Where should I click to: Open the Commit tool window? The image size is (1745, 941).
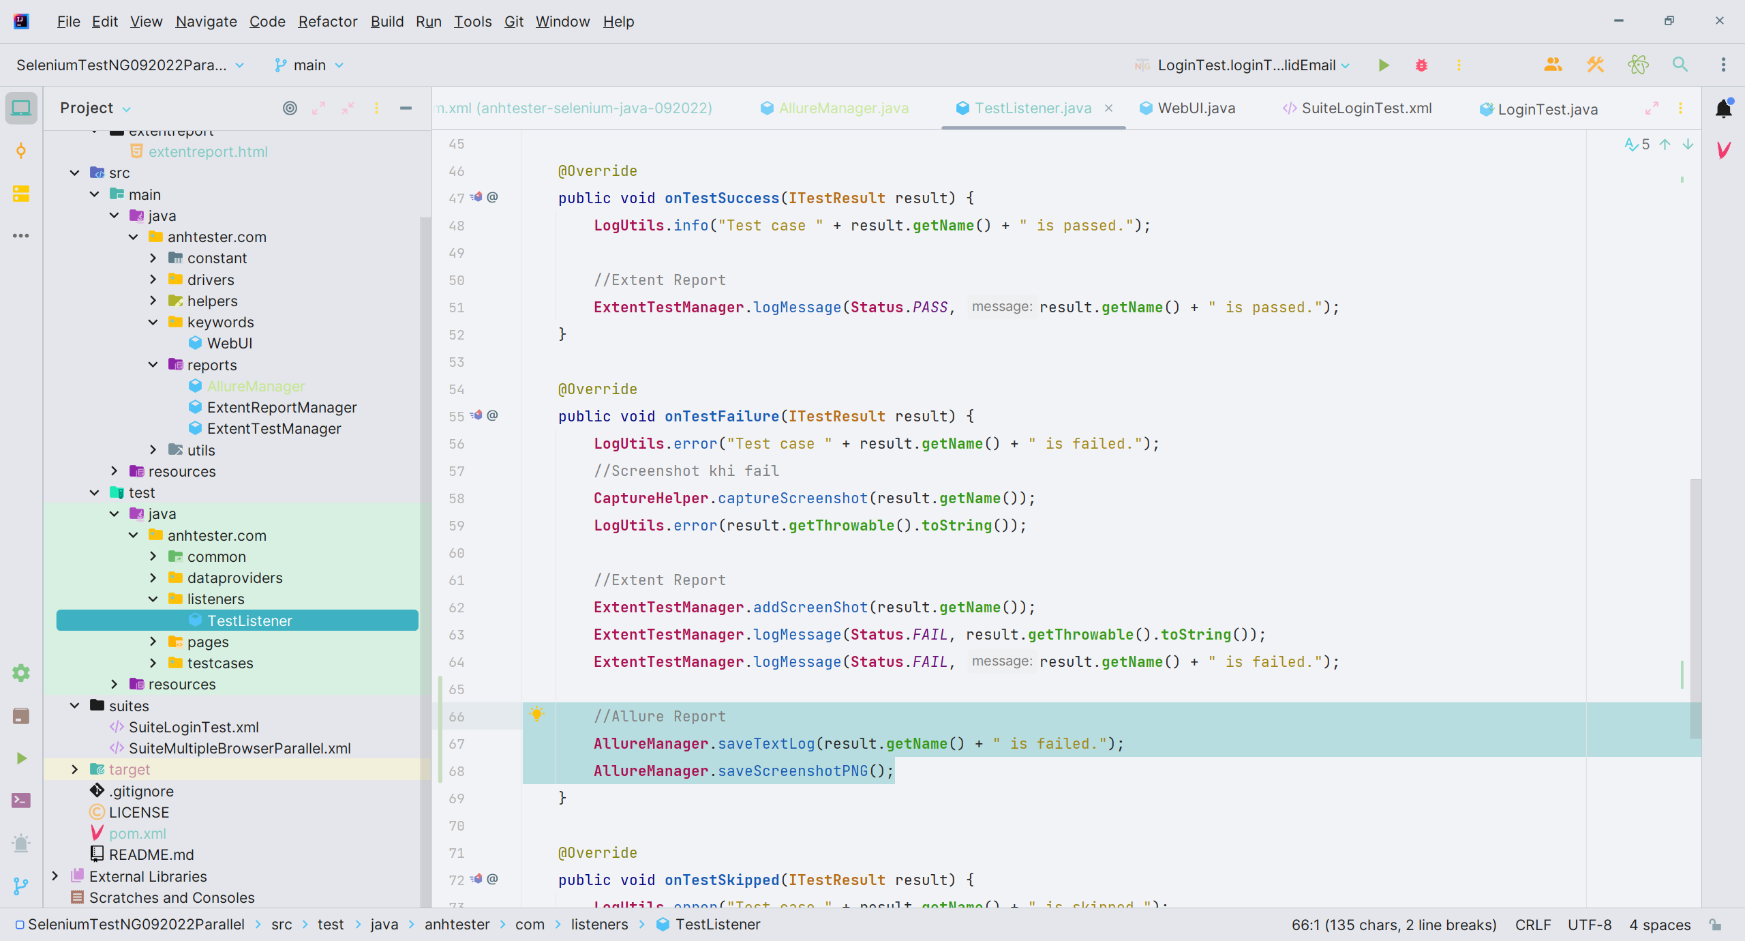[x=21, y=151]
